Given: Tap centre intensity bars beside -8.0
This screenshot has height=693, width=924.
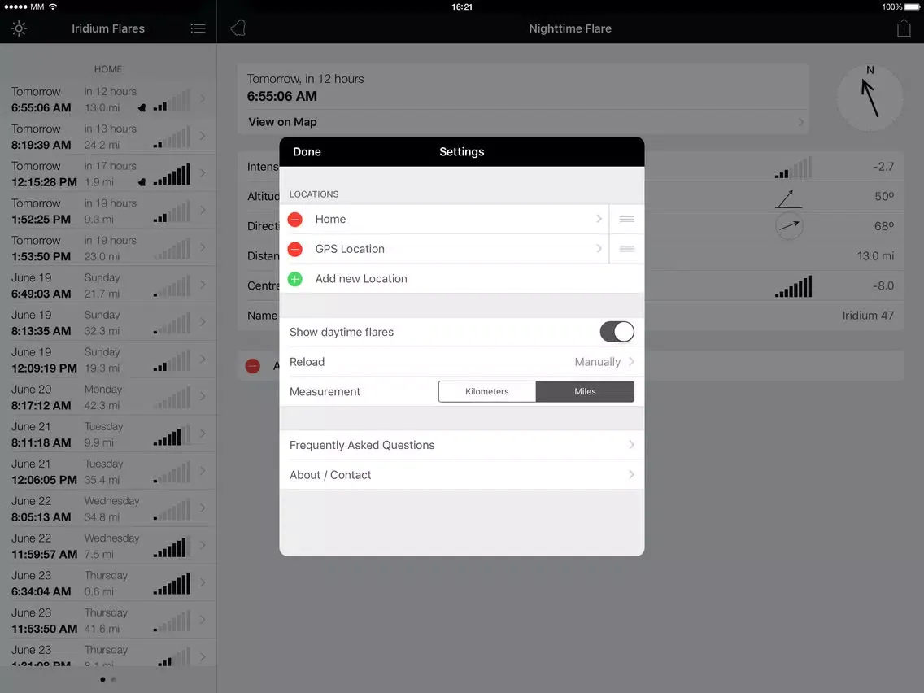Looking at the screenshot, I should coord(793,286).
